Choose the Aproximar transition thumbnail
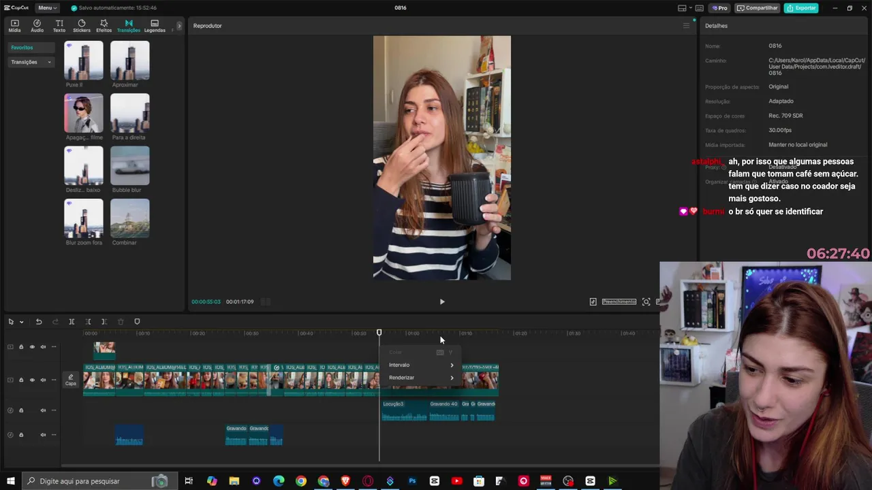The width and height of the screenshot is (872, 490). (129, 61)
